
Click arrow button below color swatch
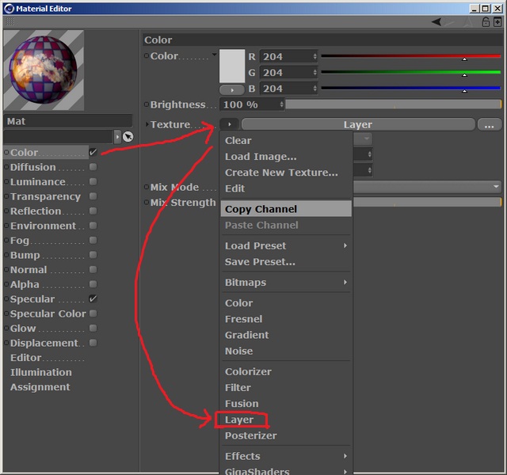click(232, 89)
